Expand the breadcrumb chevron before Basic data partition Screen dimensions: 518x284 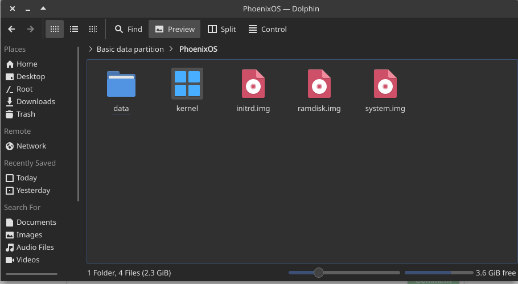[x=91, y=49]
